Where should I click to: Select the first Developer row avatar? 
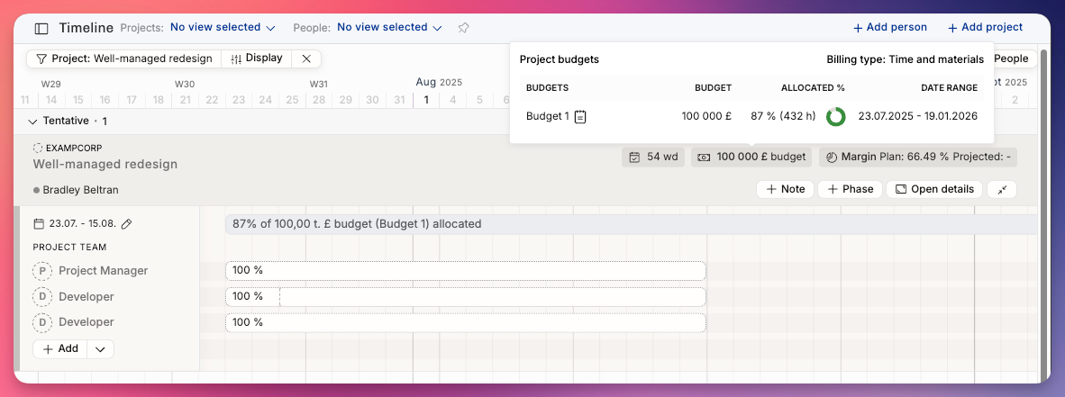point(42,296)
